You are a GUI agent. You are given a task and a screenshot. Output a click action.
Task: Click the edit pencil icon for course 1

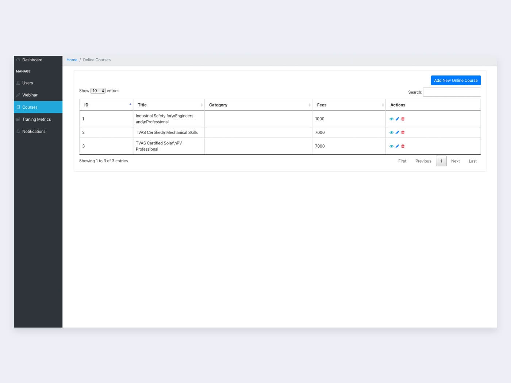397,119
